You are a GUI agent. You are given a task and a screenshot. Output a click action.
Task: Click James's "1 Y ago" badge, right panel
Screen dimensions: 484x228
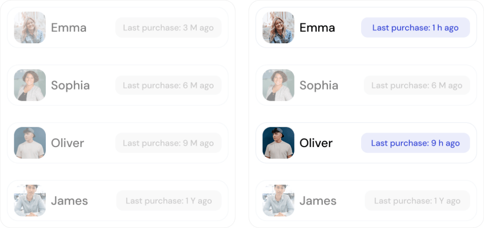click(417, 201)
